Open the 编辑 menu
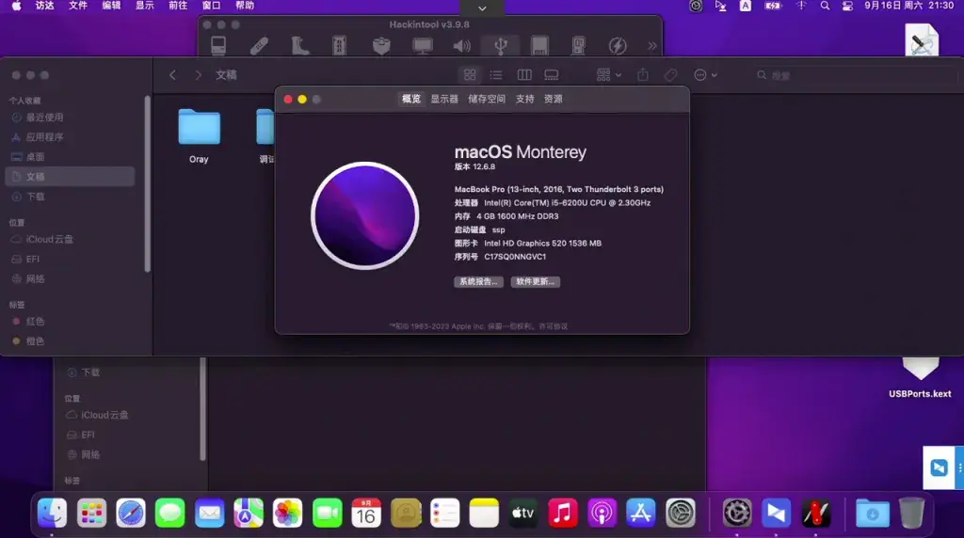 point(111,6)
